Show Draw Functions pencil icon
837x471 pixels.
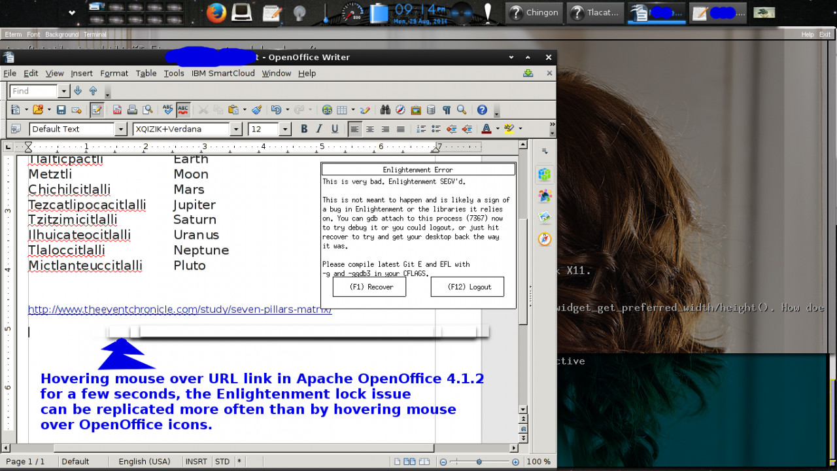click(x=366, y=110)
